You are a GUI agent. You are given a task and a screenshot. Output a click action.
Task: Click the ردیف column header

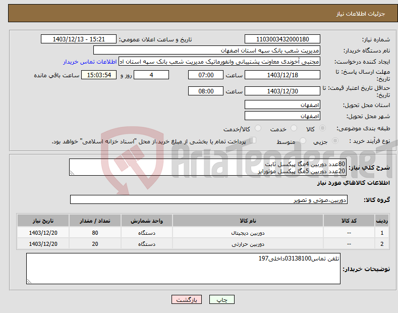382,221
